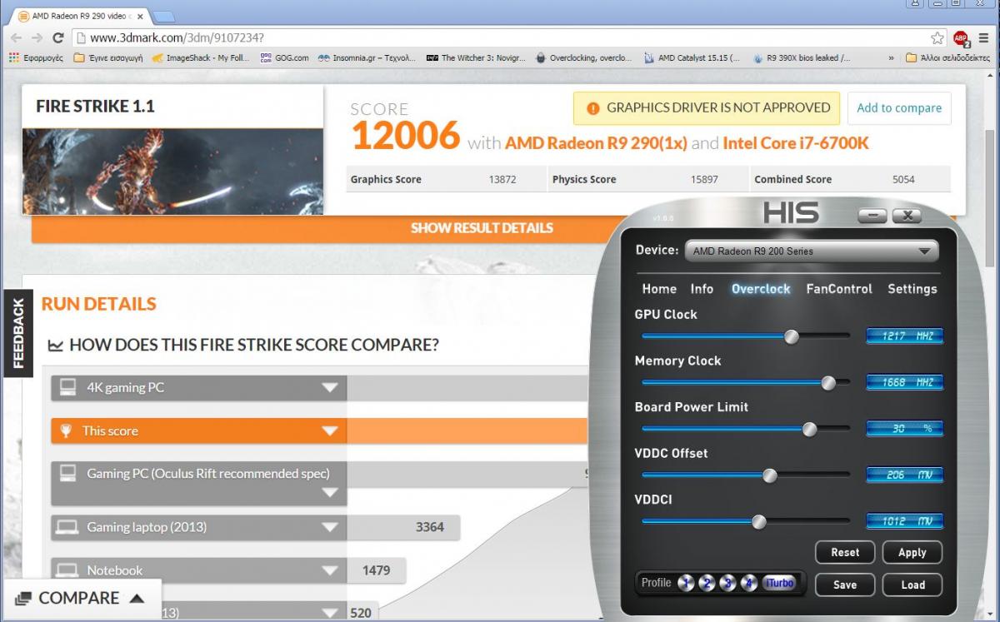The width and height of the screenshot is (1000, 622).
Task: Click the Add to compare button
Action: pyautogui.click(x=899, y=108)
